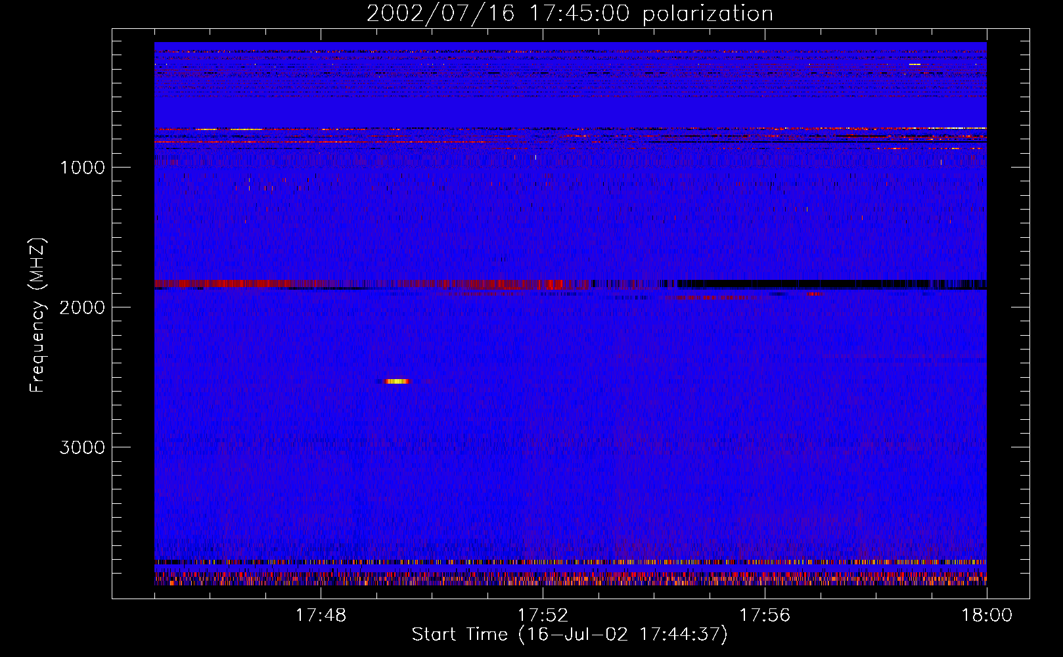Click the "2000" frequency tick label

click(x=82, y=307)
